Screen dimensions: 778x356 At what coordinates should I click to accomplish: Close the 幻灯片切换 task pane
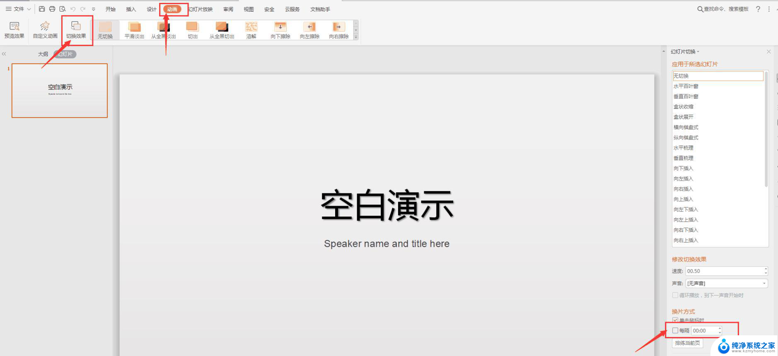coord(769,52)
